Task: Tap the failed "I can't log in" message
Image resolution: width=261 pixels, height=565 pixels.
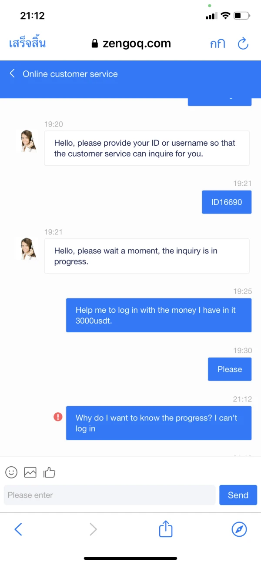Action: click(159, 423)
